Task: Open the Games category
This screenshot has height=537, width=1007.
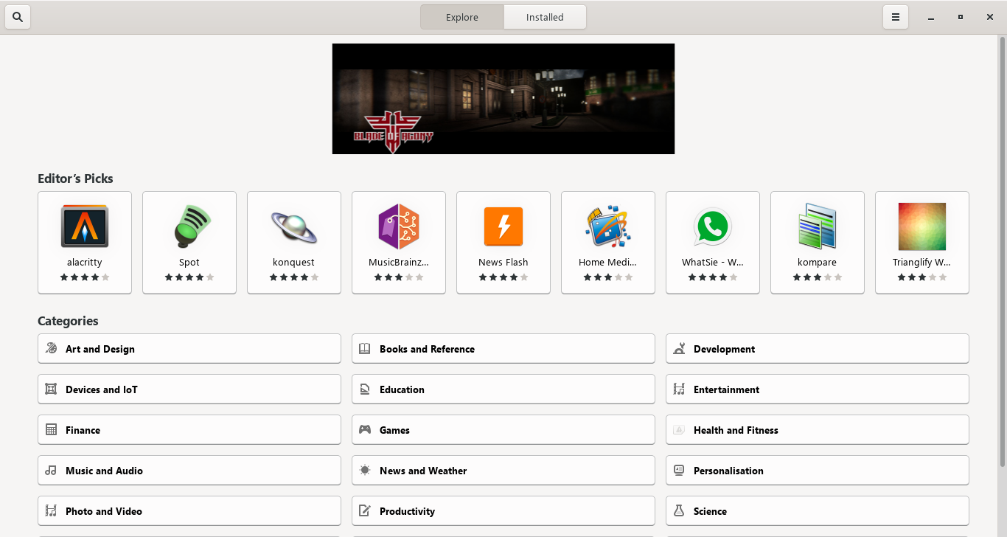Action: click(503, 430)
